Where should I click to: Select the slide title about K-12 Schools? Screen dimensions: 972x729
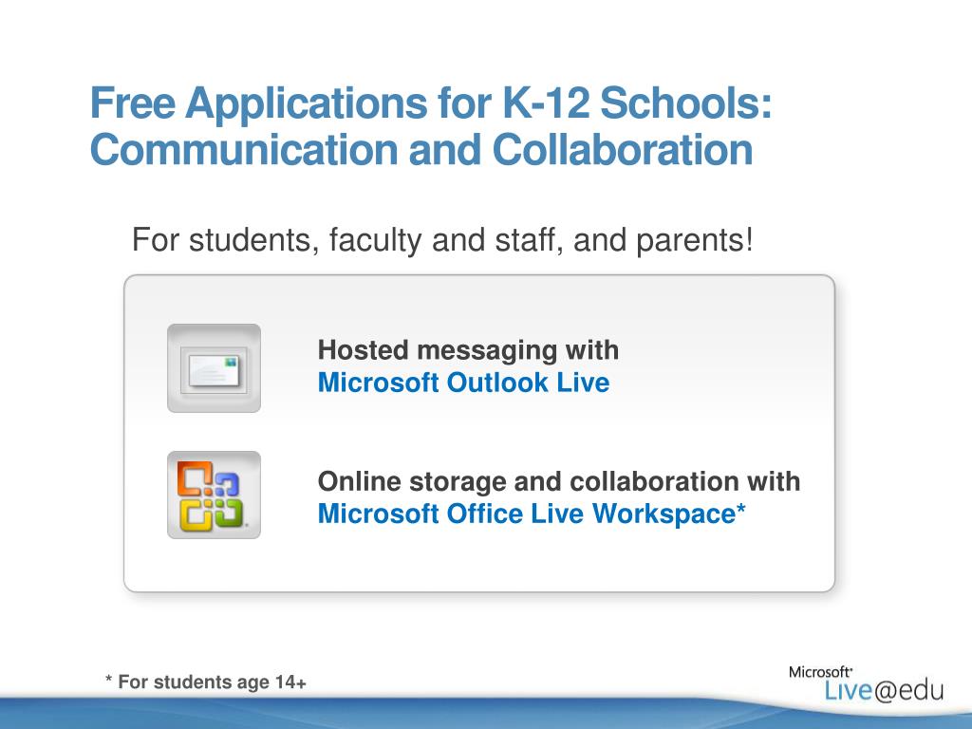(431, 126)
